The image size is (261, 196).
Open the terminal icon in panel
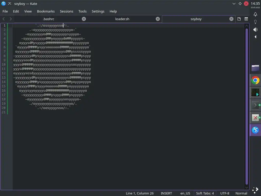(x=255, y=105)
